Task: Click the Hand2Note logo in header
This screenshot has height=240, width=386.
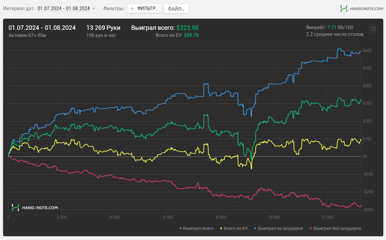Action: pos(358,9)
